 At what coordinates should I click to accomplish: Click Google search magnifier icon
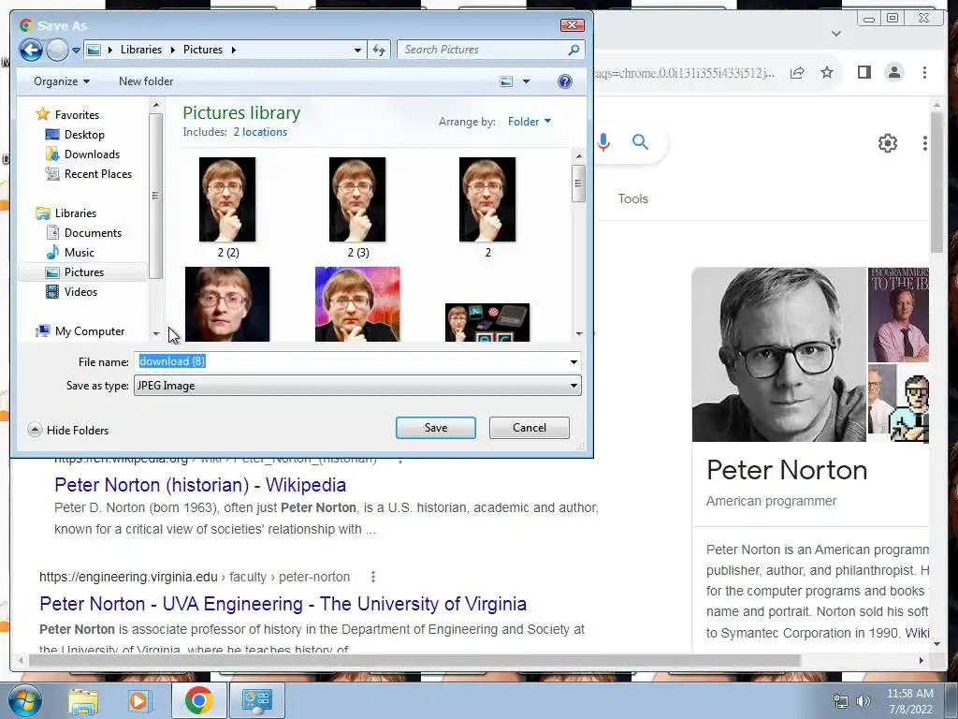[x=640, y=142]
